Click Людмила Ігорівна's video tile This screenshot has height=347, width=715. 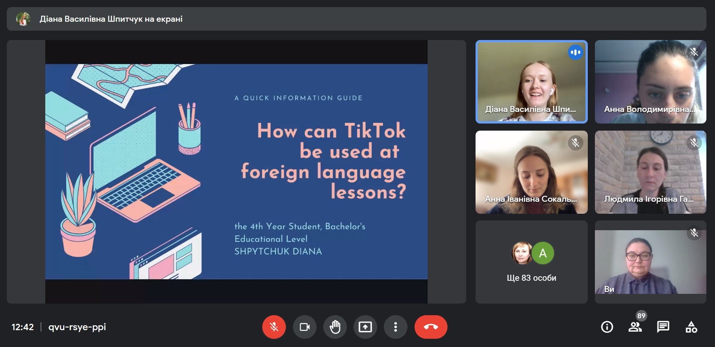[x=650, y=172]
